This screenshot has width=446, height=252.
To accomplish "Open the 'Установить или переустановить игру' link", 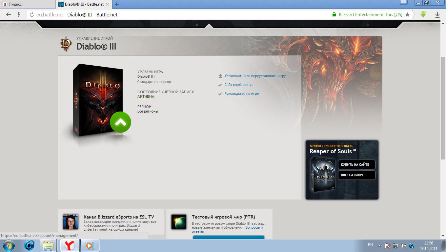I will [x=255, y=76].
